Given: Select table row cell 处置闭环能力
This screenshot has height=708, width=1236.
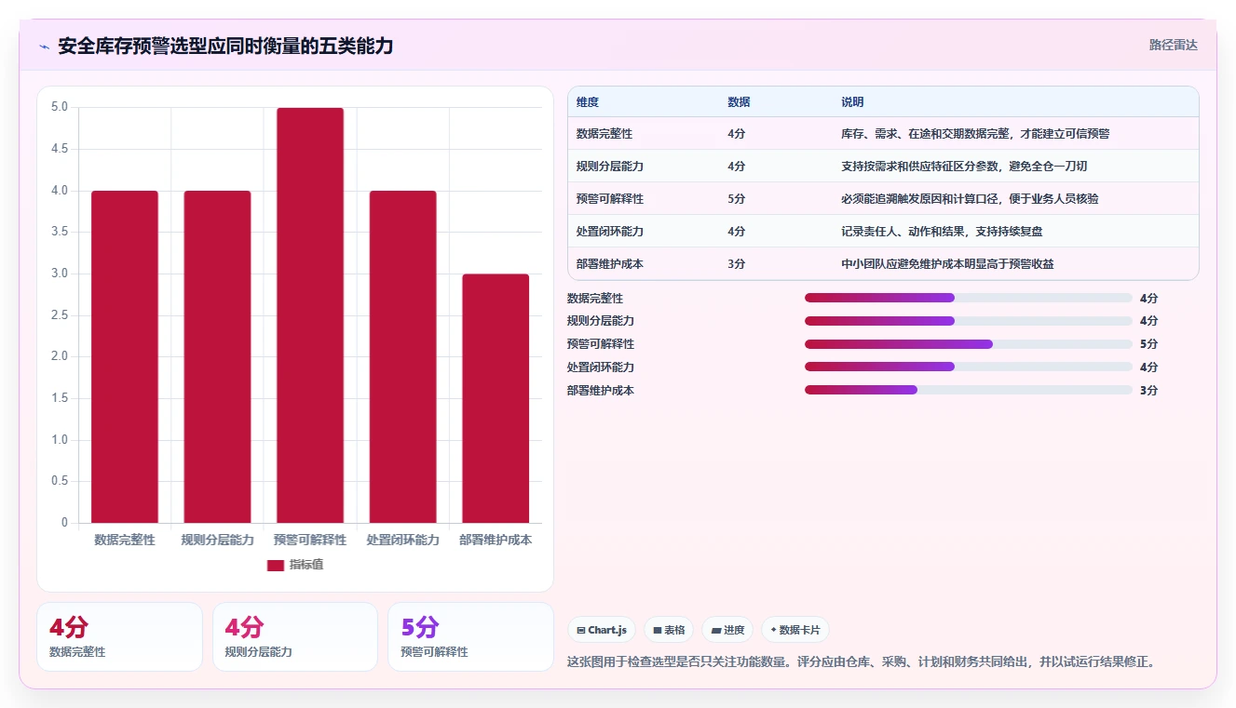Looking at the screenshot, I should (x=610, y=232).
